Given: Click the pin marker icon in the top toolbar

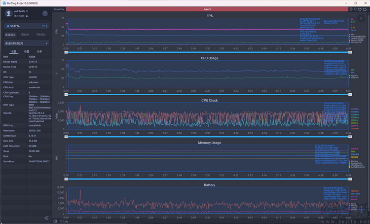Looking at the screenshot, I should pyautogui.click(x=355, y=9).
